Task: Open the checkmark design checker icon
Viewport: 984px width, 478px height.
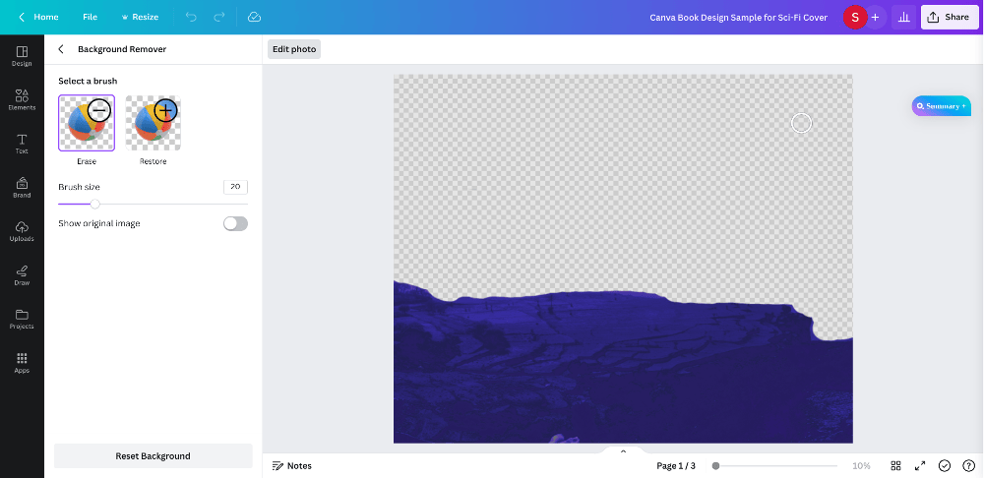Action: [945, 465]
